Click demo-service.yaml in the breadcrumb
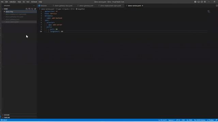The height and width of the screenshot is (122, 218). (47, 9)
